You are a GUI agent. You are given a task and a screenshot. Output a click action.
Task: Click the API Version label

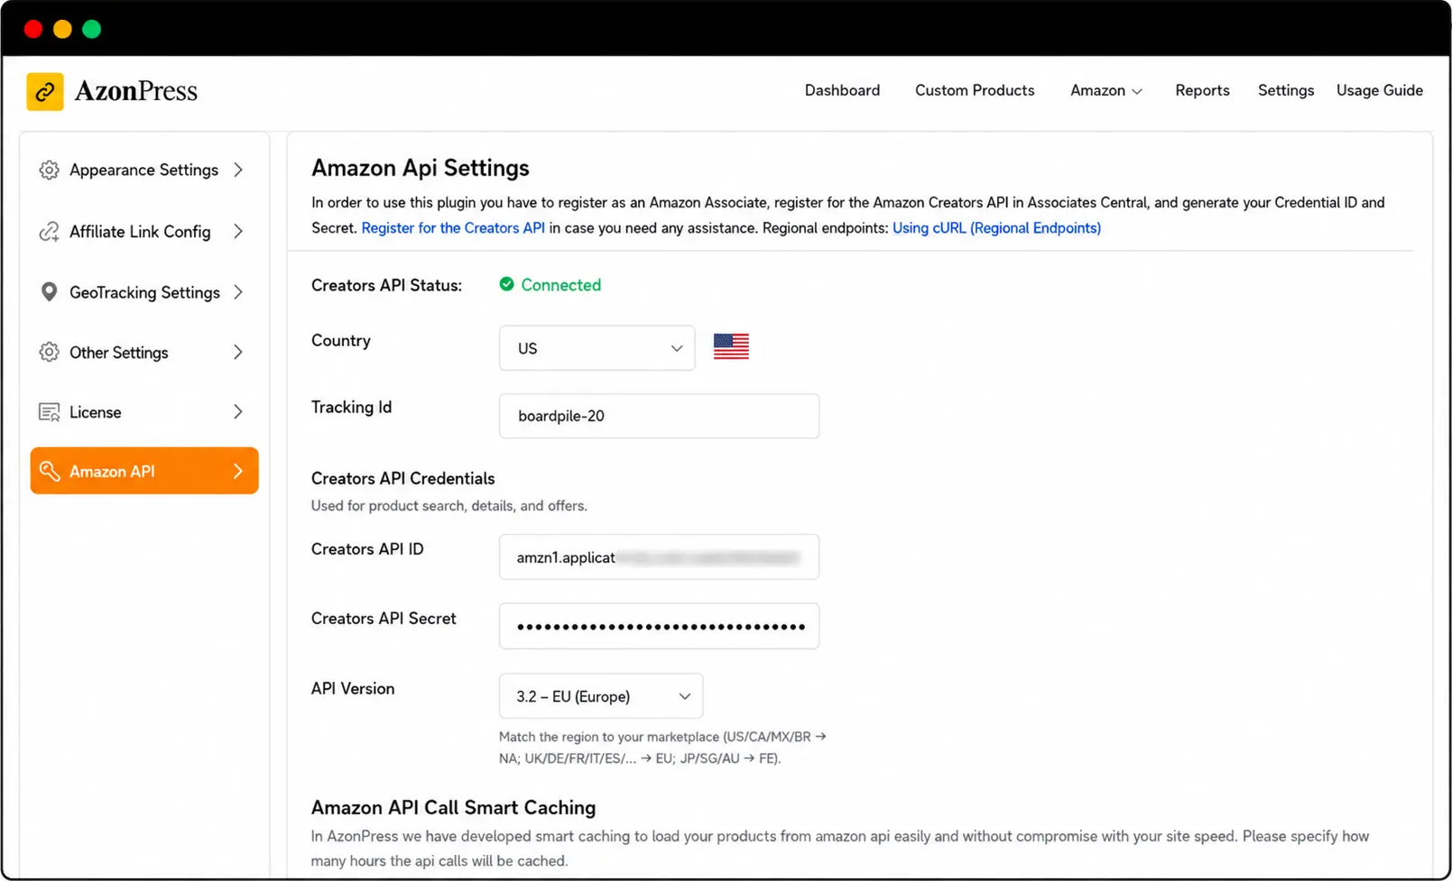tap(353, 689)
